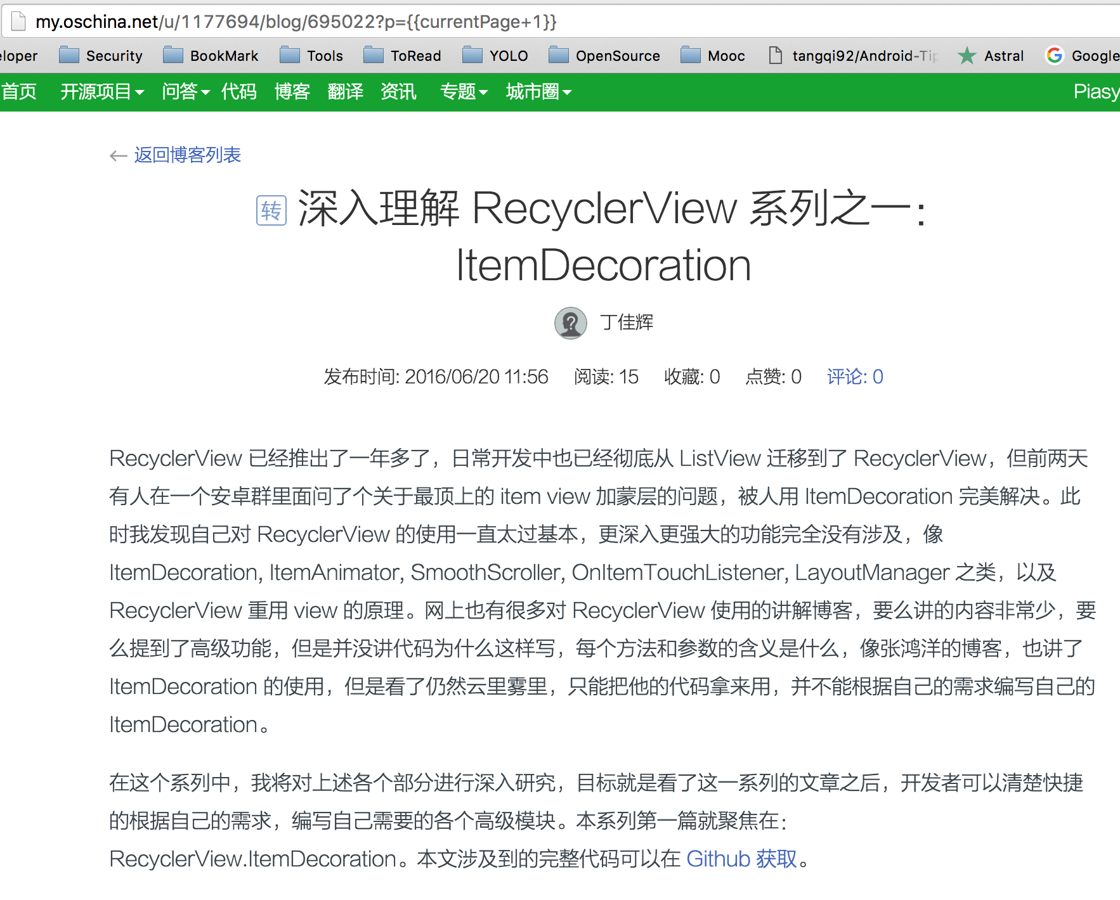Open the 博客 navigation item

[292, 92]
